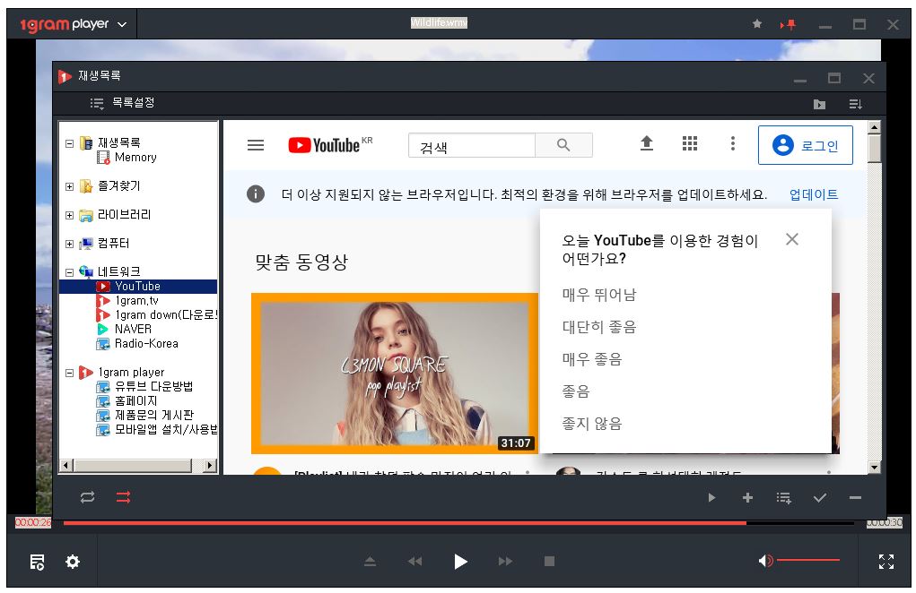The height and width of the screenshot is (593, 916).
Task: Click the browser scrollbar down arrow
Action: 874,467
